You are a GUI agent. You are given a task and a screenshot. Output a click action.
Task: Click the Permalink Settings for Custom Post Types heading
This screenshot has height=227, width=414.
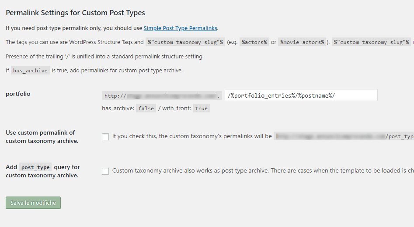(x=75, y=13)
